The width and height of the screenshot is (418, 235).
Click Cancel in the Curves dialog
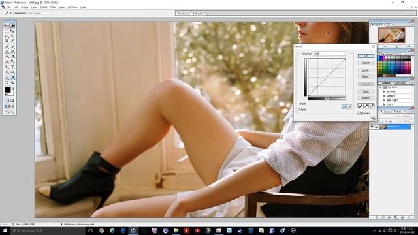[x=366, y=63]
